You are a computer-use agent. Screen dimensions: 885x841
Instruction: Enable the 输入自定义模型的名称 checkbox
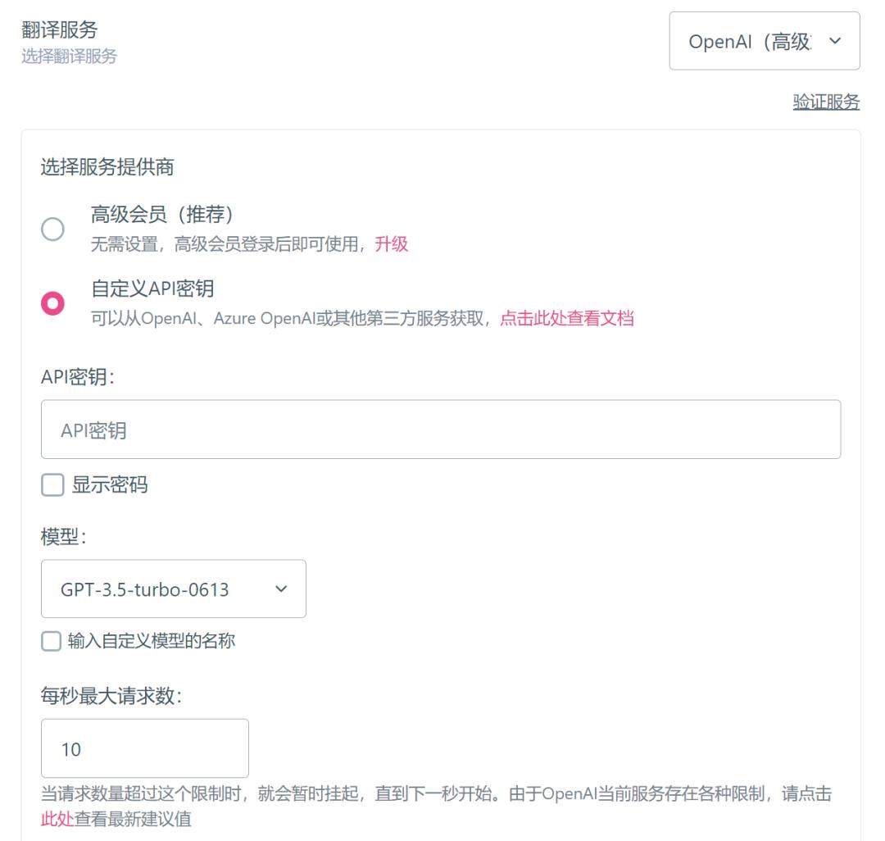(x=52, y=642)
